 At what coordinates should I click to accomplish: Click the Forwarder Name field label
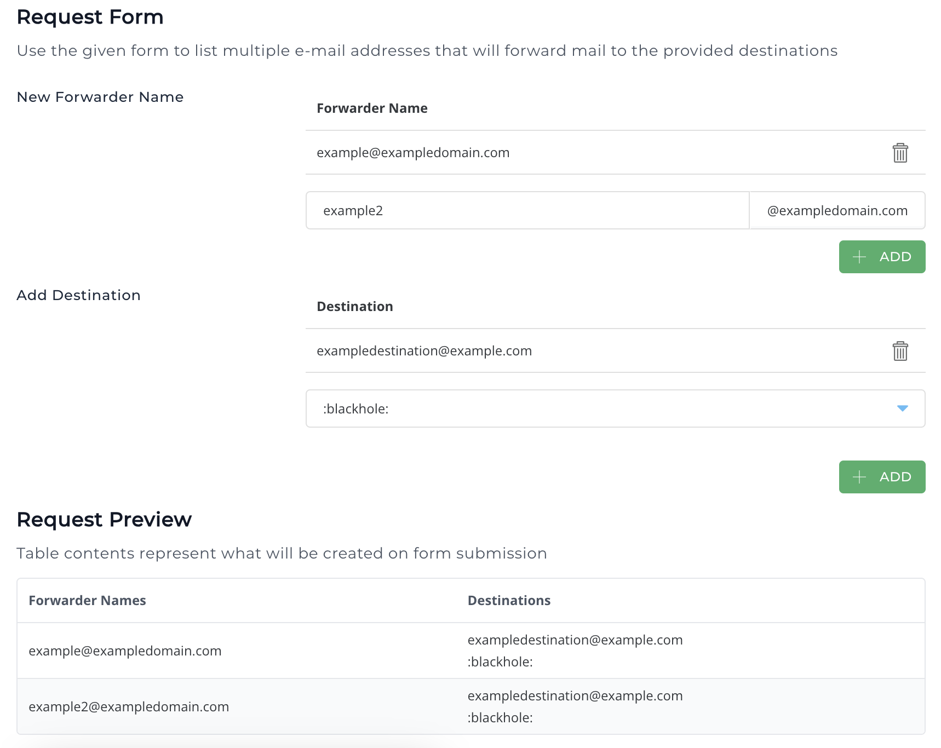coord(372,108)
